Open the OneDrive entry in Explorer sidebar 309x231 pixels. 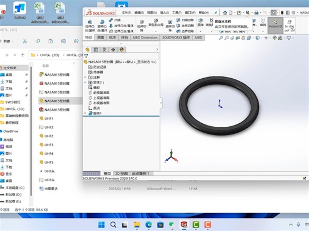9,131
